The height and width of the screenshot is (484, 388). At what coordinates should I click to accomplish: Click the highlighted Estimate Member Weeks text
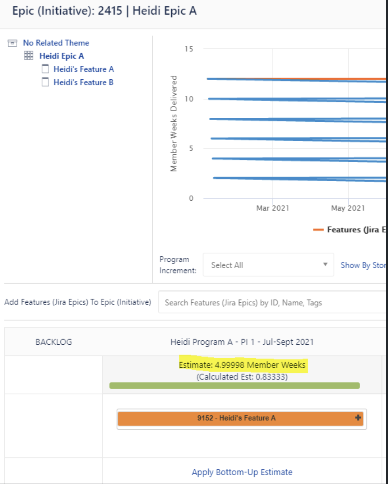pyautogui.click(x=242, y=365)
